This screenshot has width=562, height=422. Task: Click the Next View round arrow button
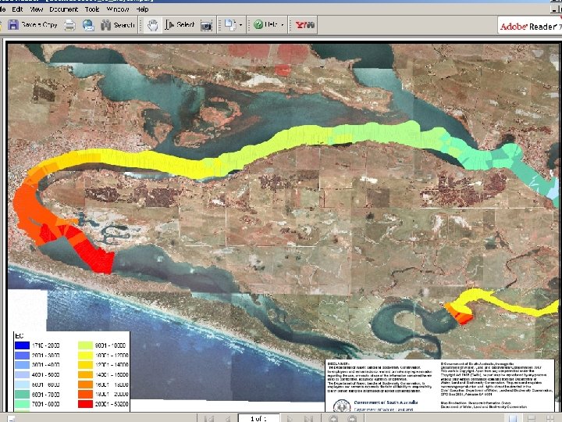352,418
